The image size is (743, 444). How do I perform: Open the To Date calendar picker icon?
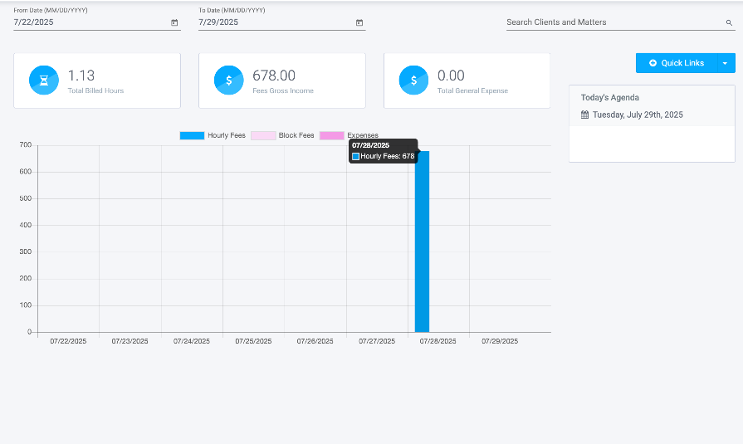click(359, 22)
